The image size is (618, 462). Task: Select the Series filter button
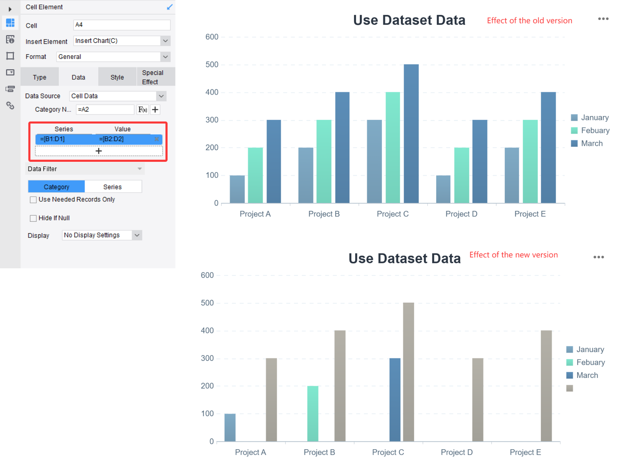pos(113,187)
